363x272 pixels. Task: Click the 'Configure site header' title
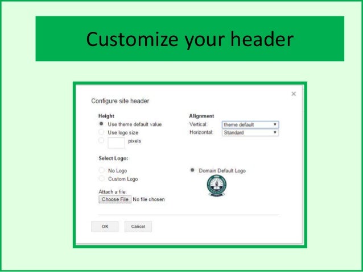(x=120, y=101)
